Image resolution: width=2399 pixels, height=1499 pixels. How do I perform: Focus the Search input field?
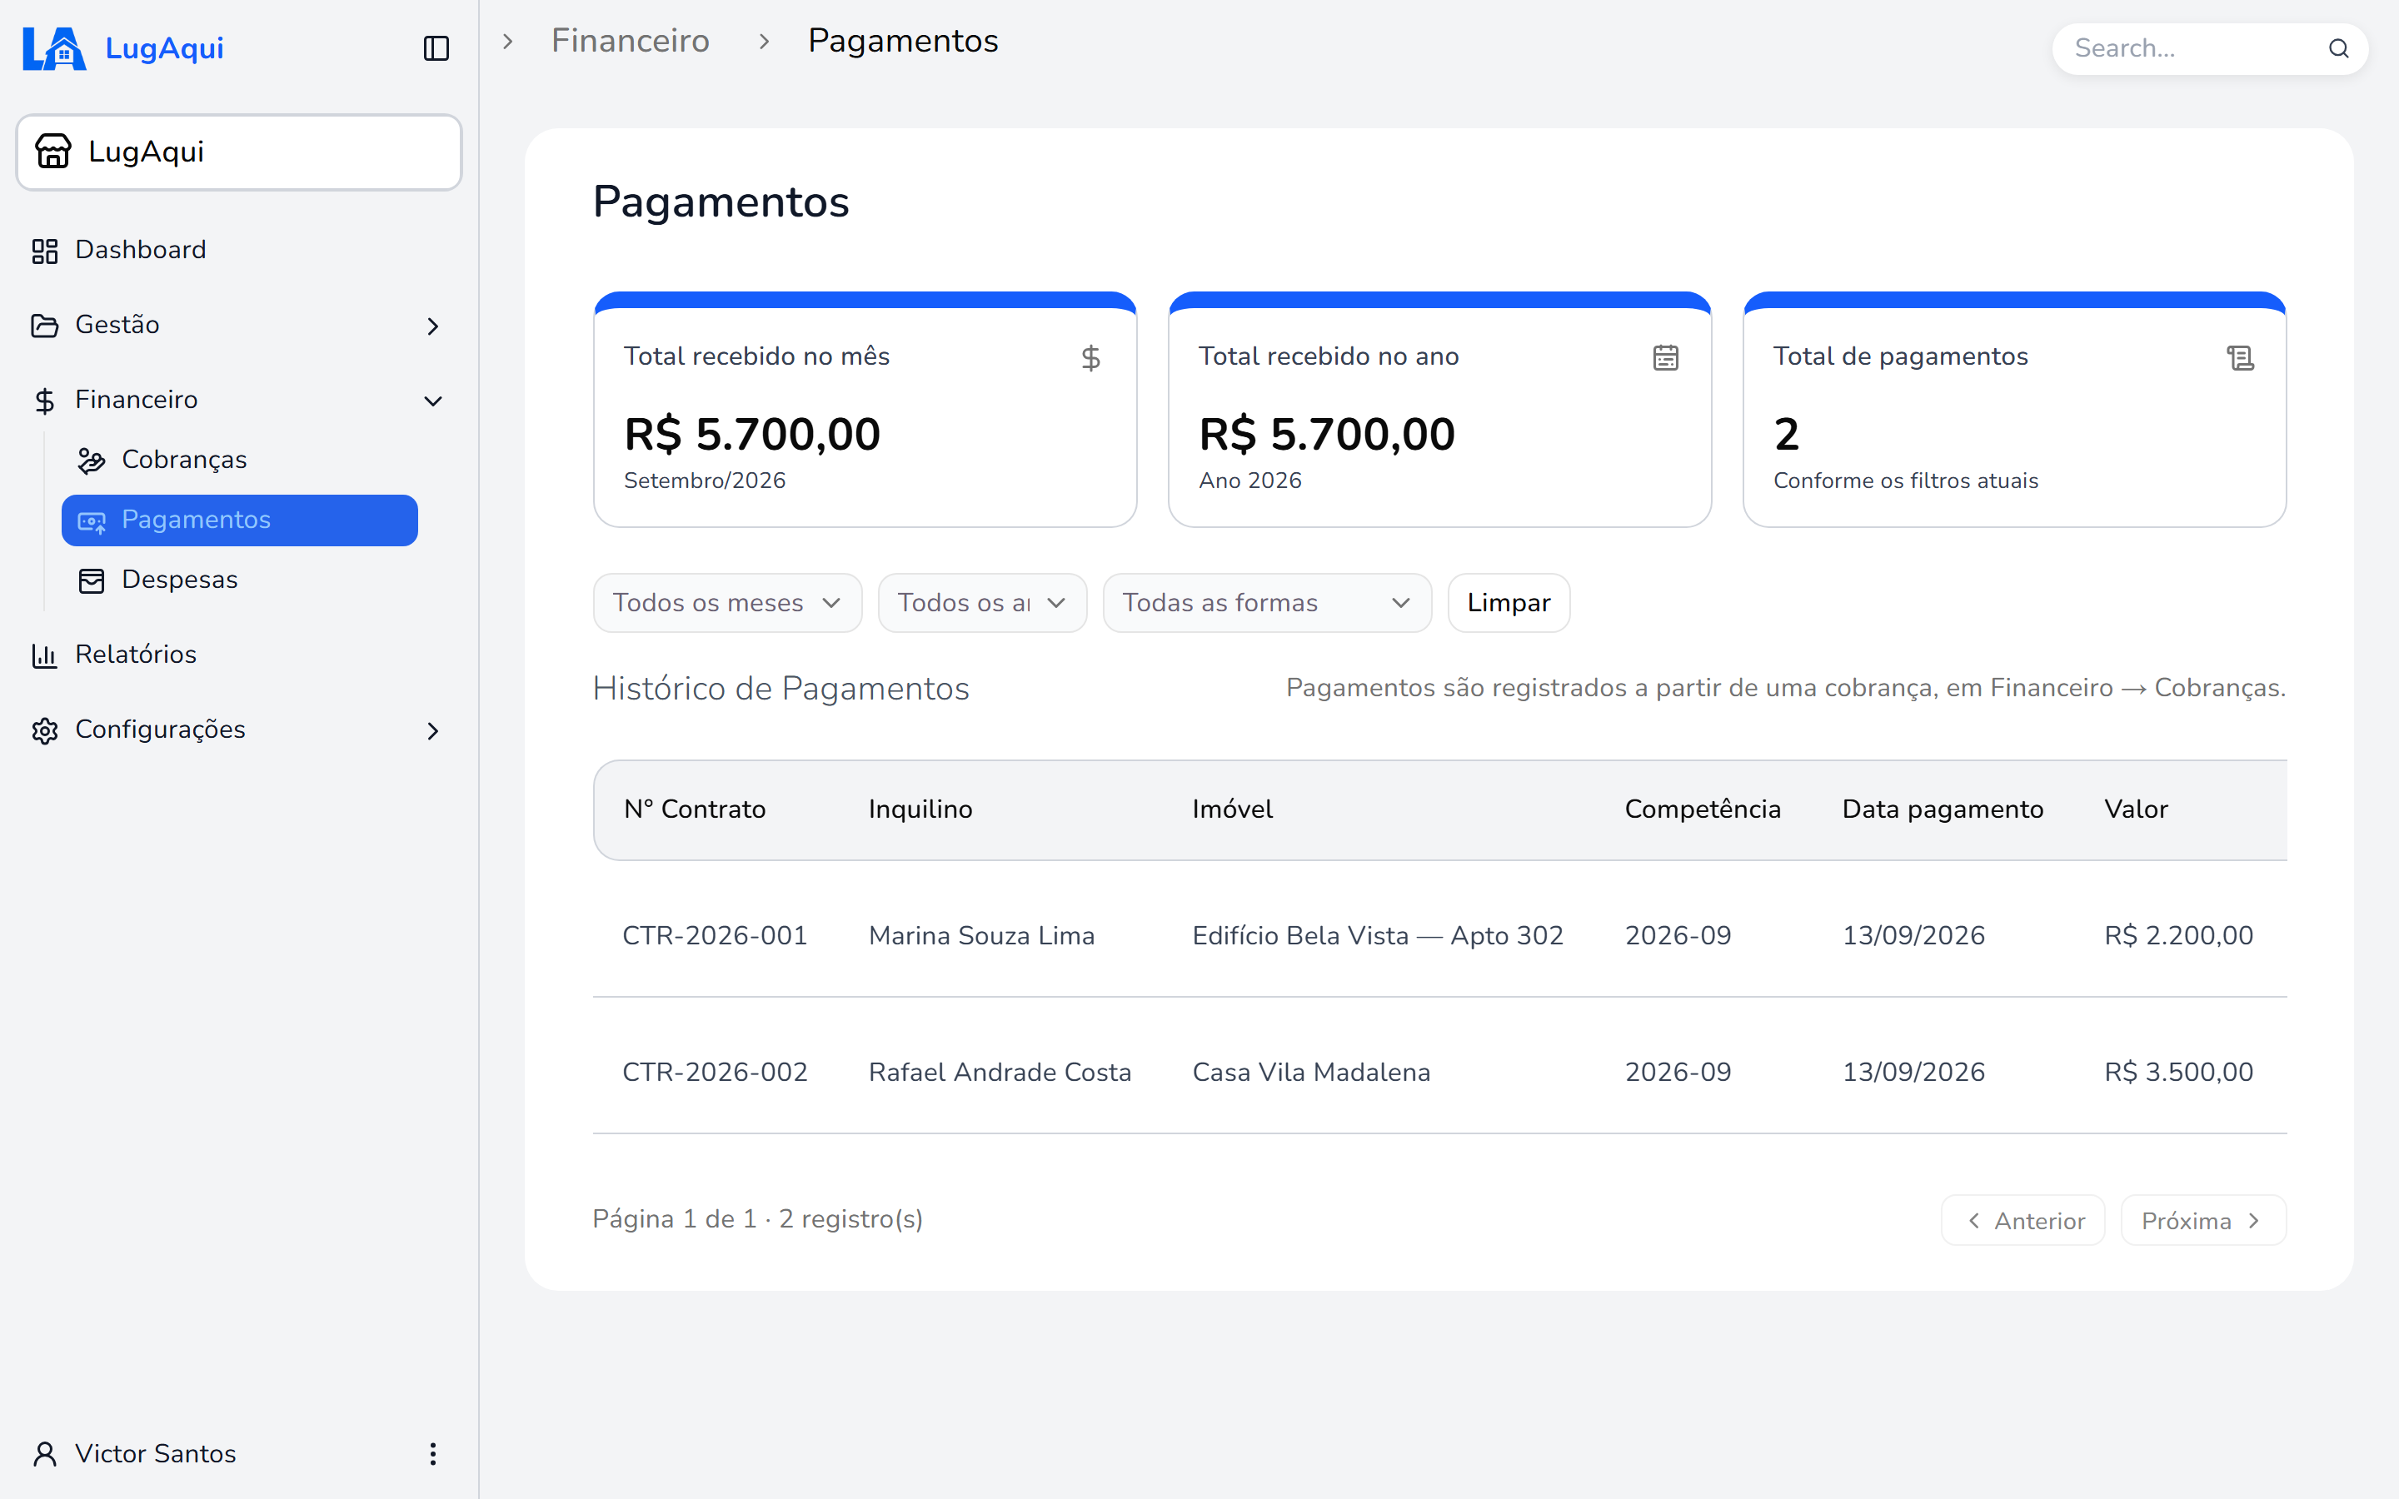pyautogui.click(x=2210, y=48)
